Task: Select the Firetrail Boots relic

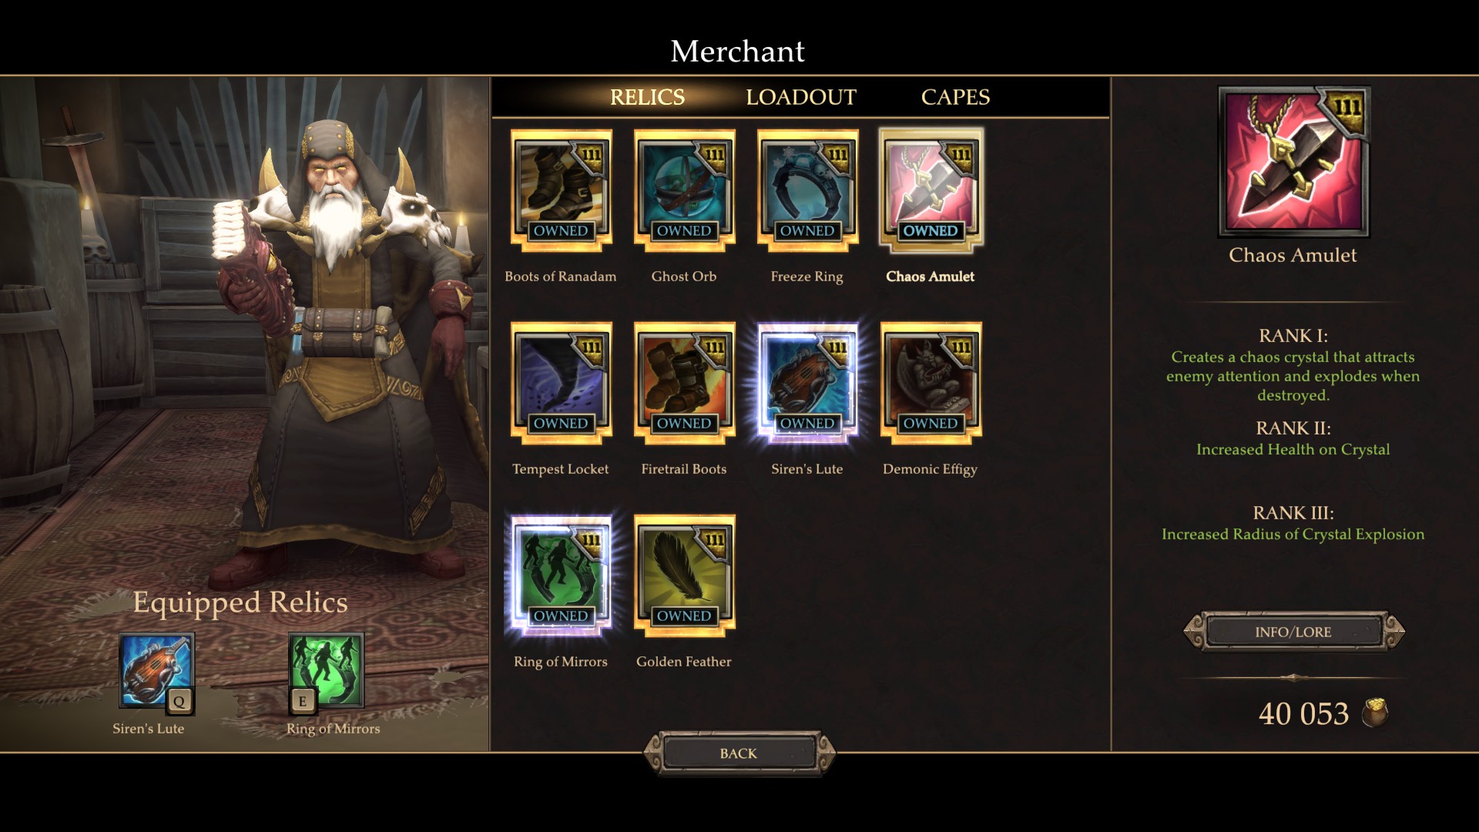Action: [x=684, y=383]
